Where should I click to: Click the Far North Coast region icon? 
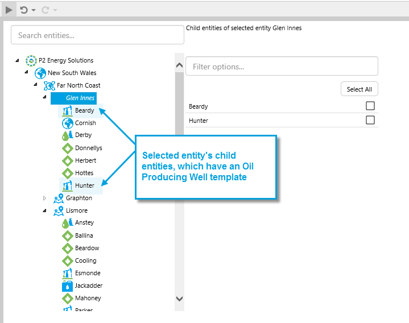pos(49,85)
